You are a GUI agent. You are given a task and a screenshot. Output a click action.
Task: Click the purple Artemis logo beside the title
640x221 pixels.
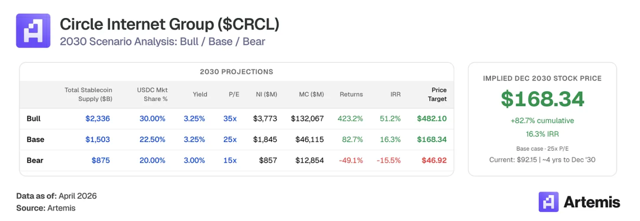point(33,31)
